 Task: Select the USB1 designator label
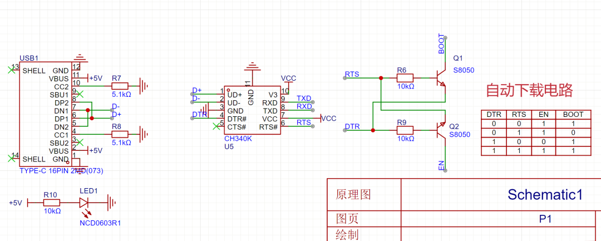(29, 58)
